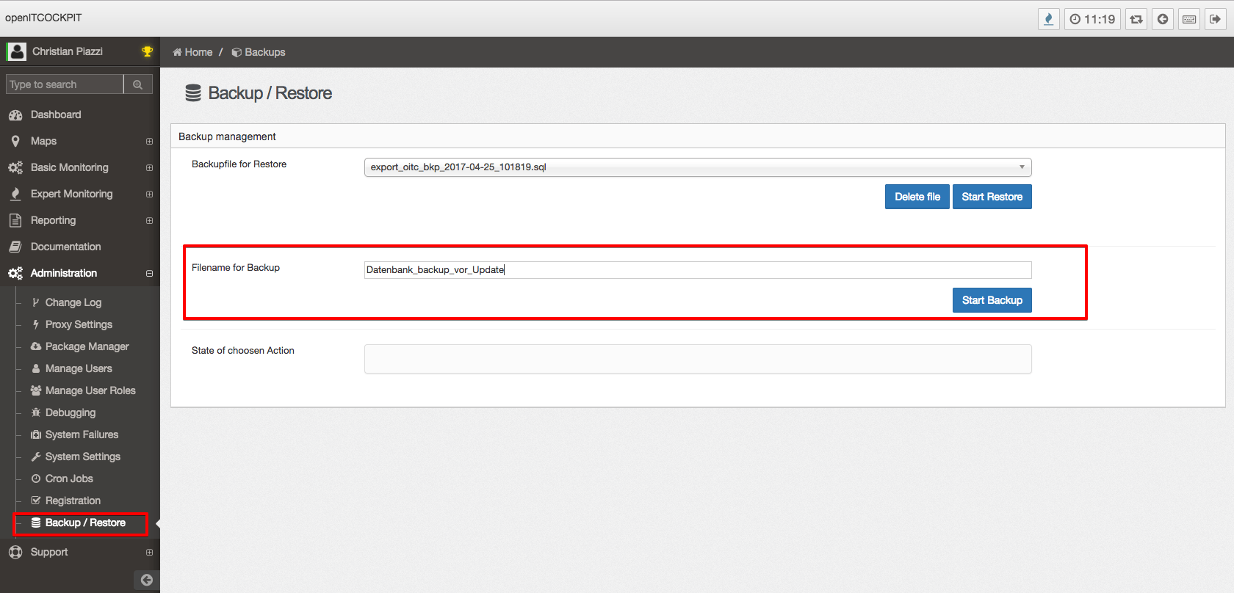This screenshot has height=593, width=1234.
Task: Open Debugging under Administration
Action: (x=71, y=412)
